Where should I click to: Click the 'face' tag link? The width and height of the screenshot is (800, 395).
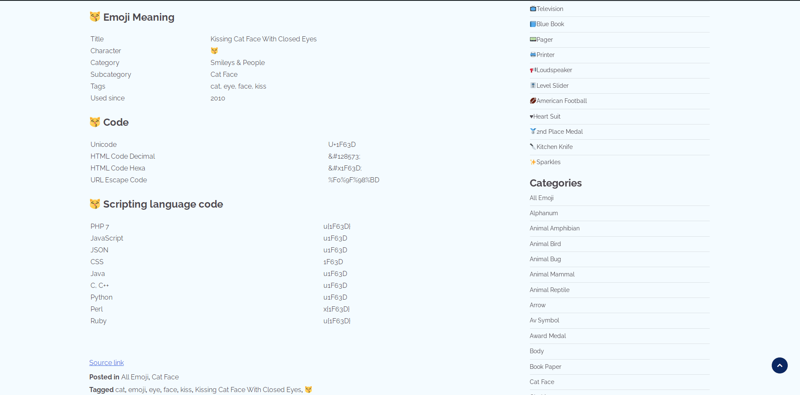click(170, 390)
